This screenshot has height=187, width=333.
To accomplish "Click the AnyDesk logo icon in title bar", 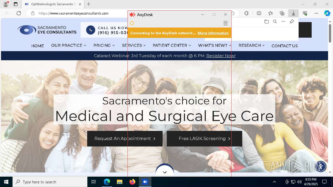I will (132, 15).
